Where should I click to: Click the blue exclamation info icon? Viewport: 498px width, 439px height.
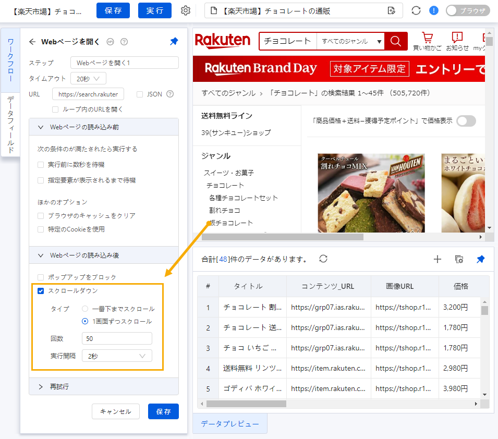433,10
